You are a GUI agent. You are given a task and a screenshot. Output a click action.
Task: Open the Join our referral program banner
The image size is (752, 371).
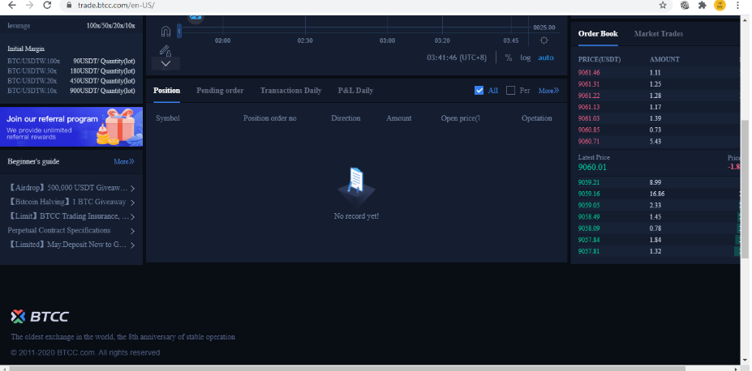71,126
